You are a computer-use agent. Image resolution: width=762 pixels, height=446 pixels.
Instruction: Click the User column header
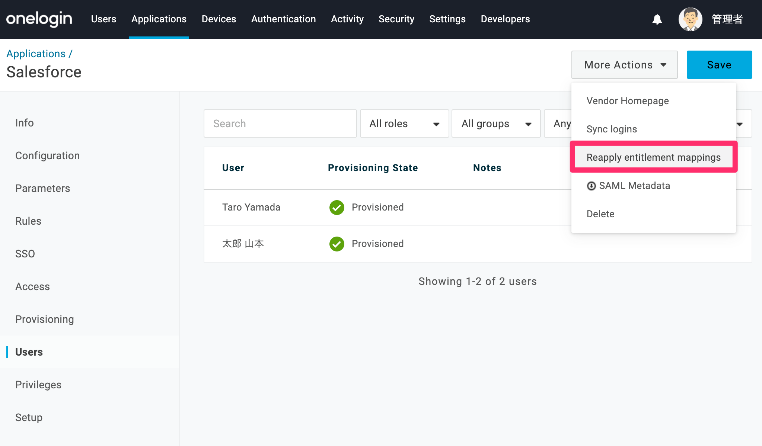coord(233,168)
